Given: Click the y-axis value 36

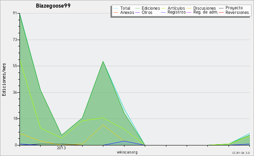Looking at the screenshot, I should click(15, 92).
